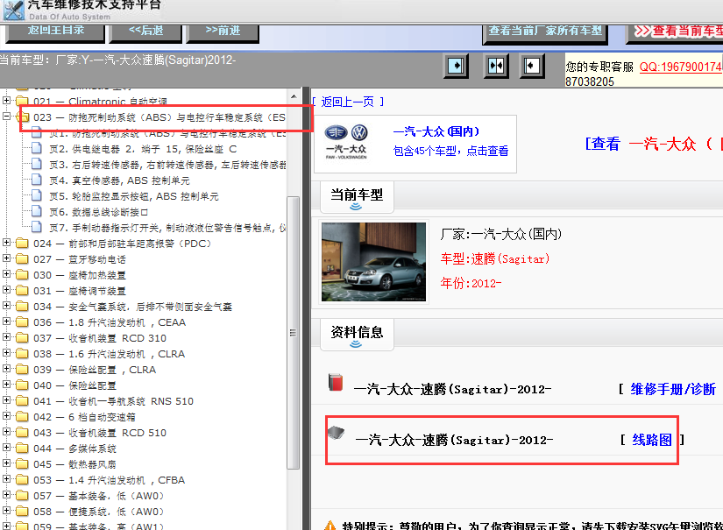Expand the 024 PDC tree node

[x=6, y=242]
